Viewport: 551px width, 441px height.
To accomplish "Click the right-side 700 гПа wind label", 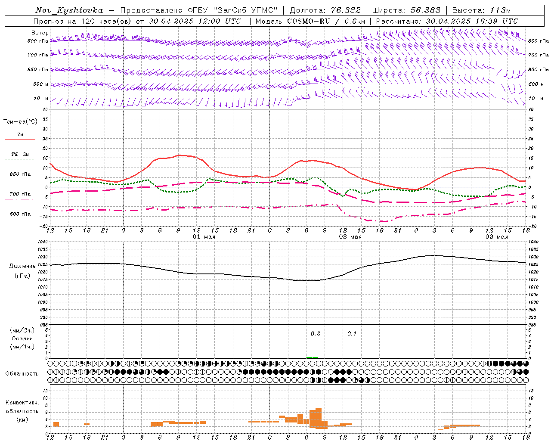I will (x=539, y=55).
